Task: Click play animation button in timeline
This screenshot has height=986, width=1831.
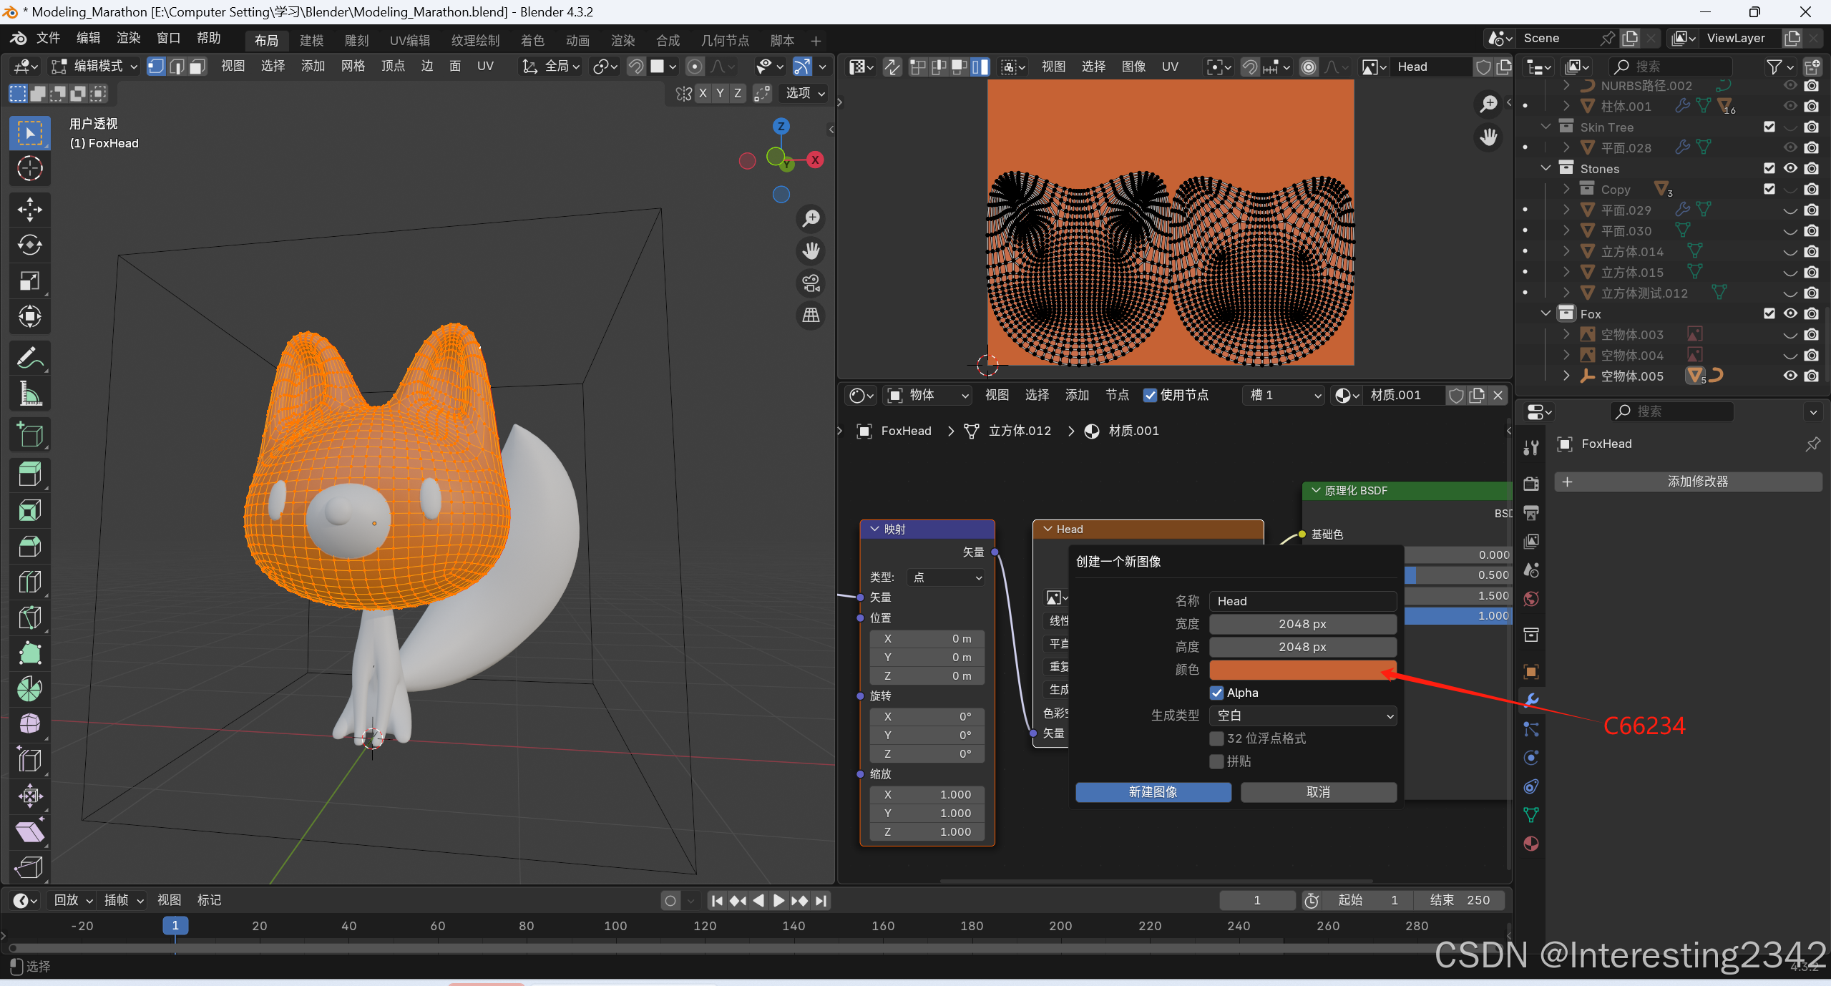Action: pos(779,900)
